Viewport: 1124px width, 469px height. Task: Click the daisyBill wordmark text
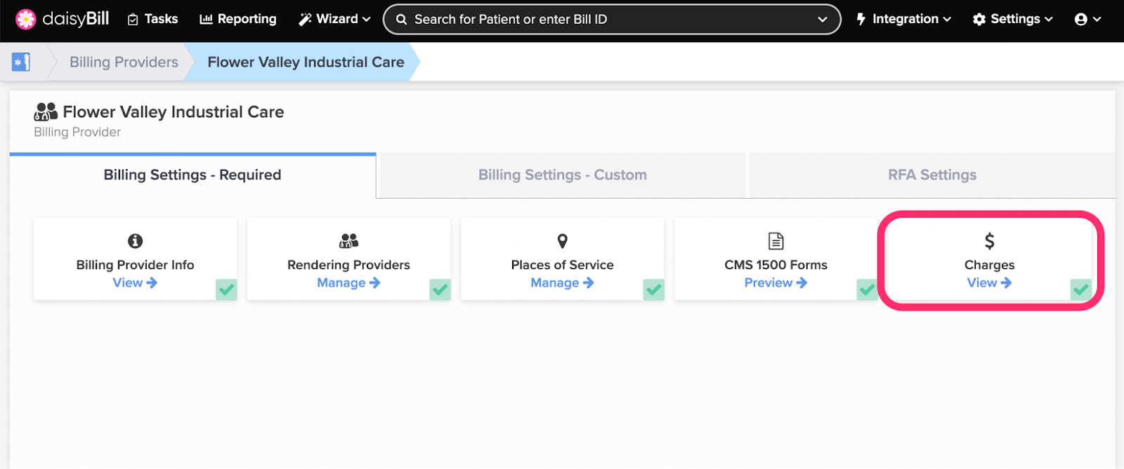point(76,19)
